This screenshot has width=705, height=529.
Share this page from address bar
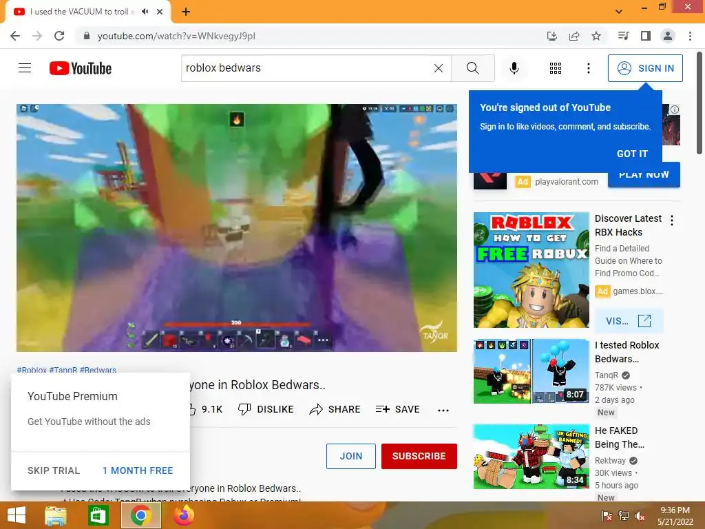(x=574, y=36)
